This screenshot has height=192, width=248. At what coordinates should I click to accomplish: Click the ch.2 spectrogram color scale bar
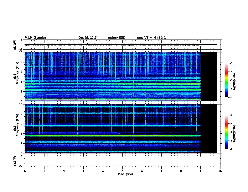[x=226, y=132]
